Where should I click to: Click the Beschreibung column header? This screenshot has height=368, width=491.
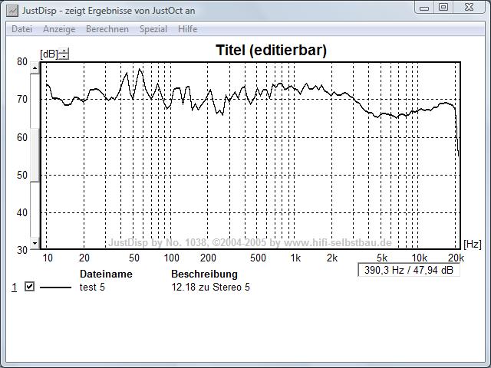[204, 274]
